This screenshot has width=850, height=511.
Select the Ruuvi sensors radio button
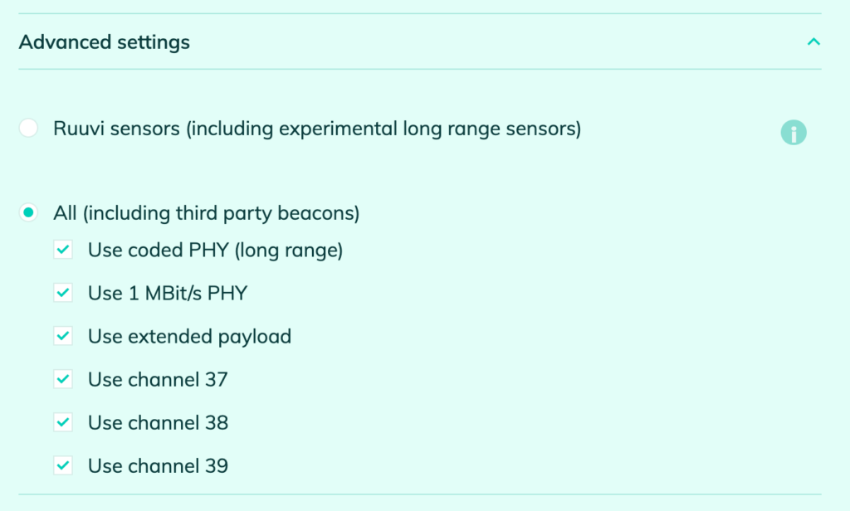point(29,129)
